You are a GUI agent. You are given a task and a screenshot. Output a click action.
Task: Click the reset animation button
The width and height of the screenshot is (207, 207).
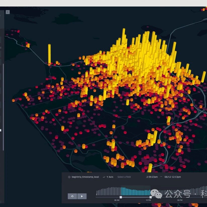[x=72, y=196]
